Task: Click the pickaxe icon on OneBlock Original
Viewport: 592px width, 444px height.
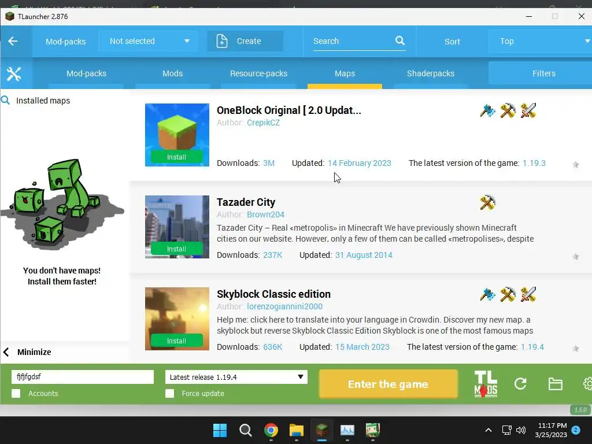Action: click(x=508, y=110)
